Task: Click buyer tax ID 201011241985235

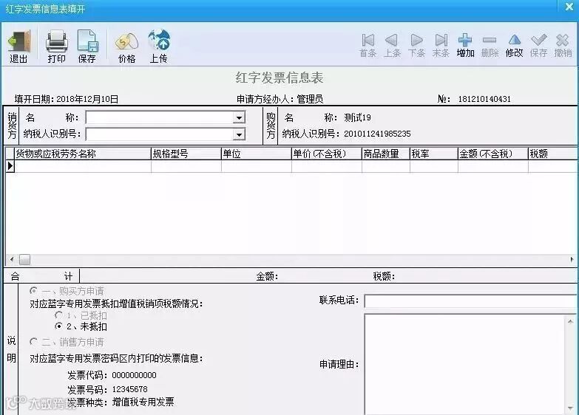Action: [377, 134]
